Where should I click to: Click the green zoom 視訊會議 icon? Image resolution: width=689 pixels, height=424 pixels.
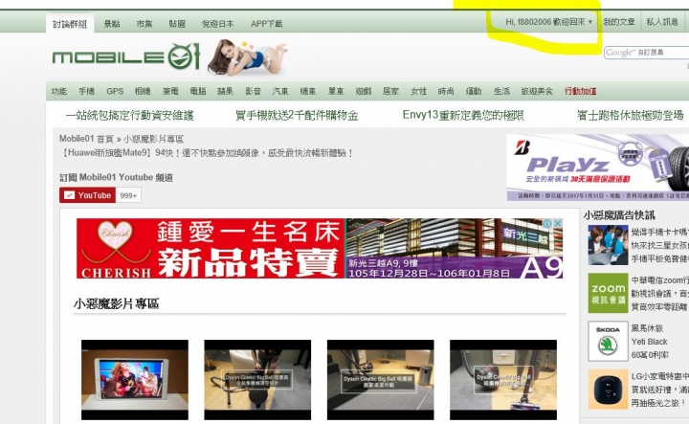pos(609,293)
